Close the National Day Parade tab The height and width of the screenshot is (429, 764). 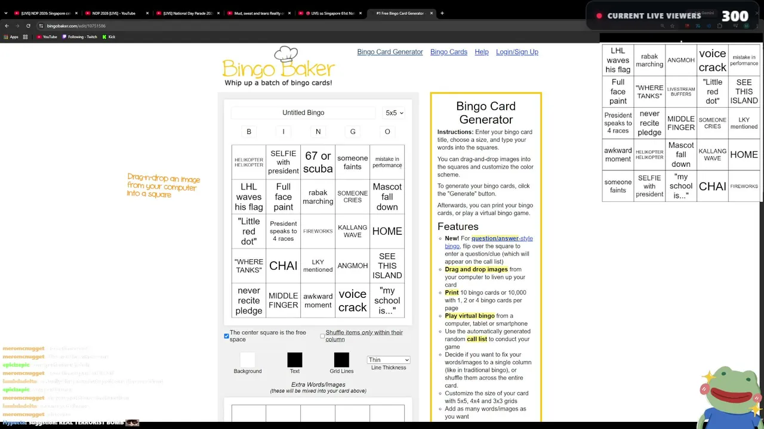point(218,13)
